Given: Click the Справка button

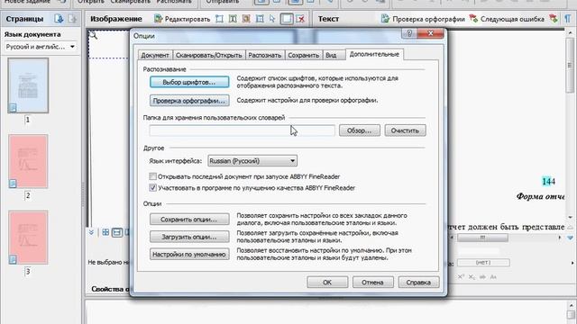Looking at the screenshot, I should 418,282.
